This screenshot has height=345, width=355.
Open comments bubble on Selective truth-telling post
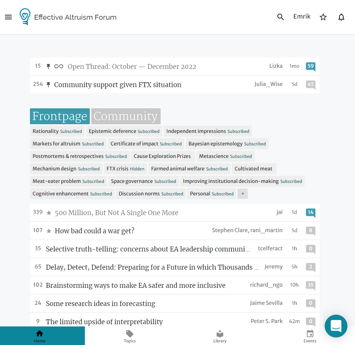(x=310, y=249)
